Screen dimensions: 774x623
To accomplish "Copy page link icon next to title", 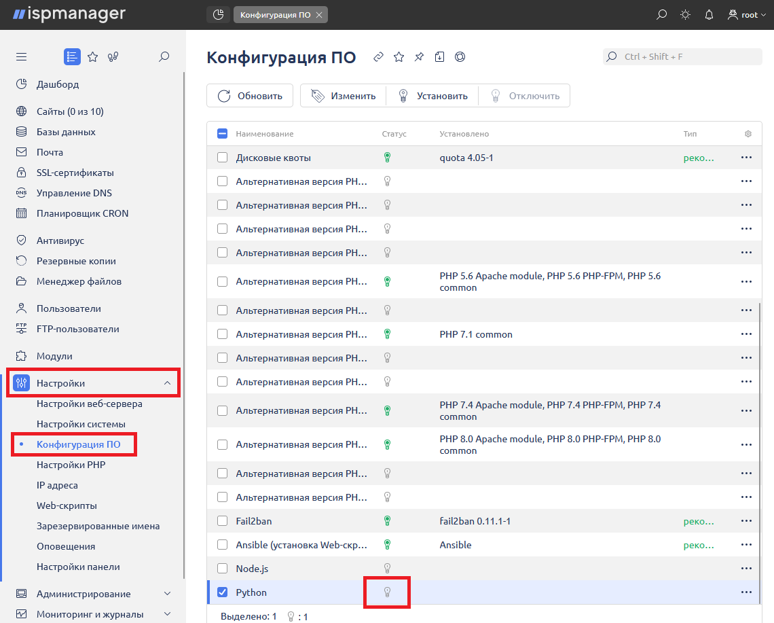I will click(379, 57).
